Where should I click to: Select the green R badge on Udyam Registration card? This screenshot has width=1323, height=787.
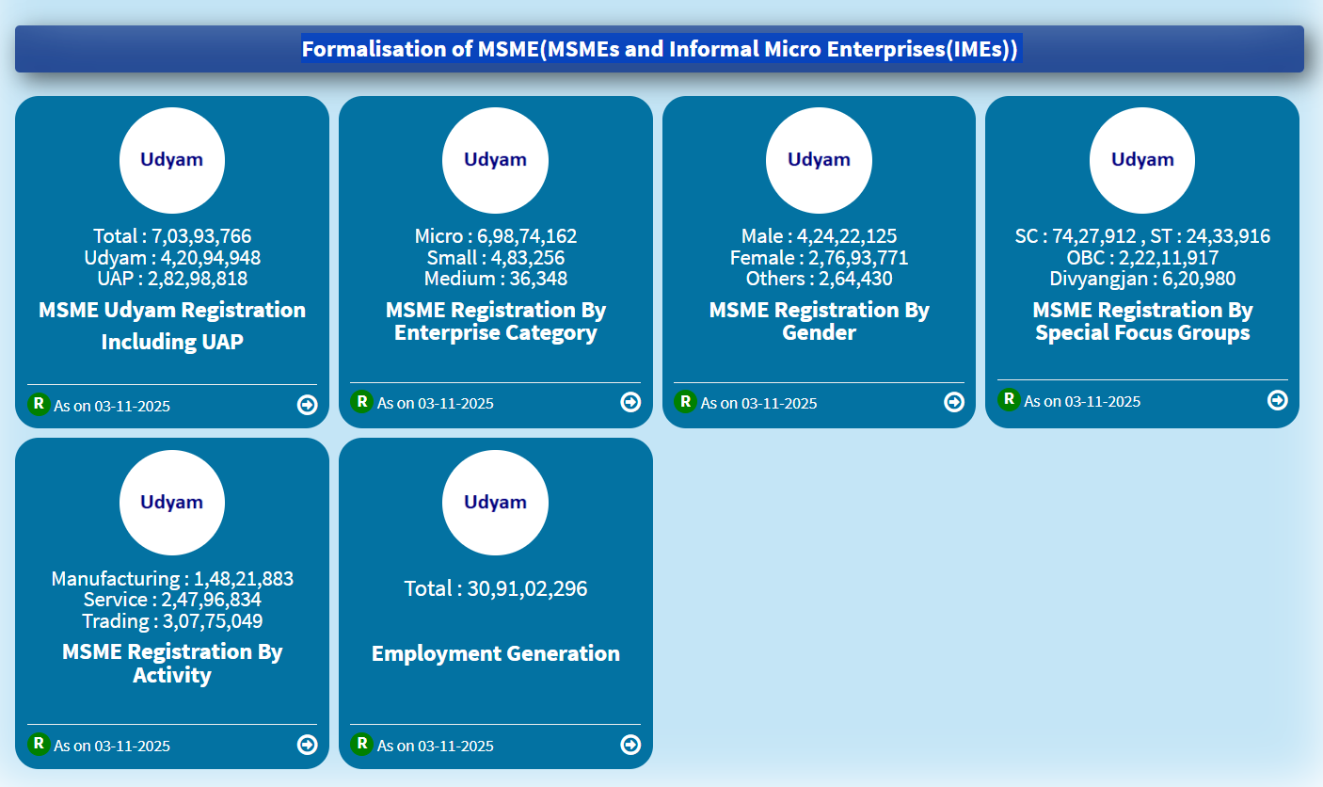point(39,404)
